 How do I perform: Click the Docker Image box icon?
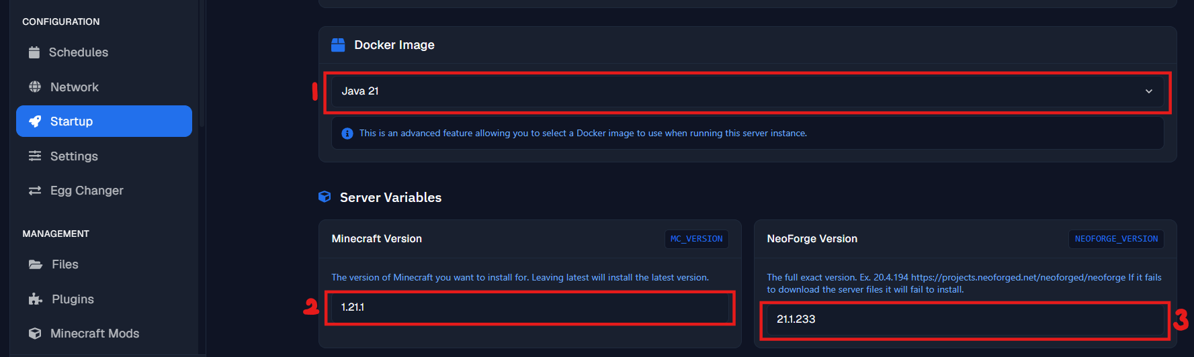338,45
